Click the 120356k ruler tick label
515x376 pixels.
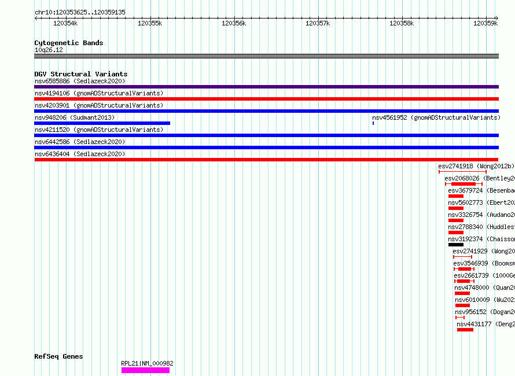[234, 23]
